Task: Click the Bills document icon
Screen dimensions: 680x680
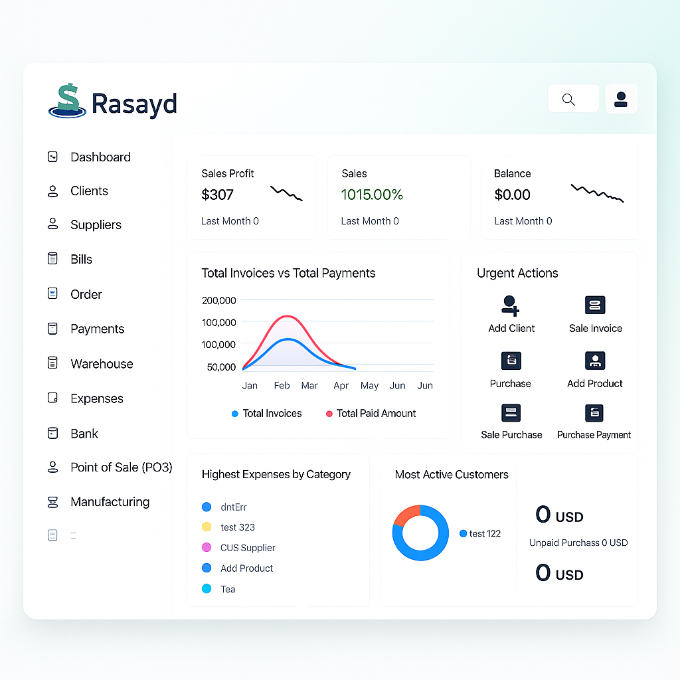Action: tap(52, 258)
